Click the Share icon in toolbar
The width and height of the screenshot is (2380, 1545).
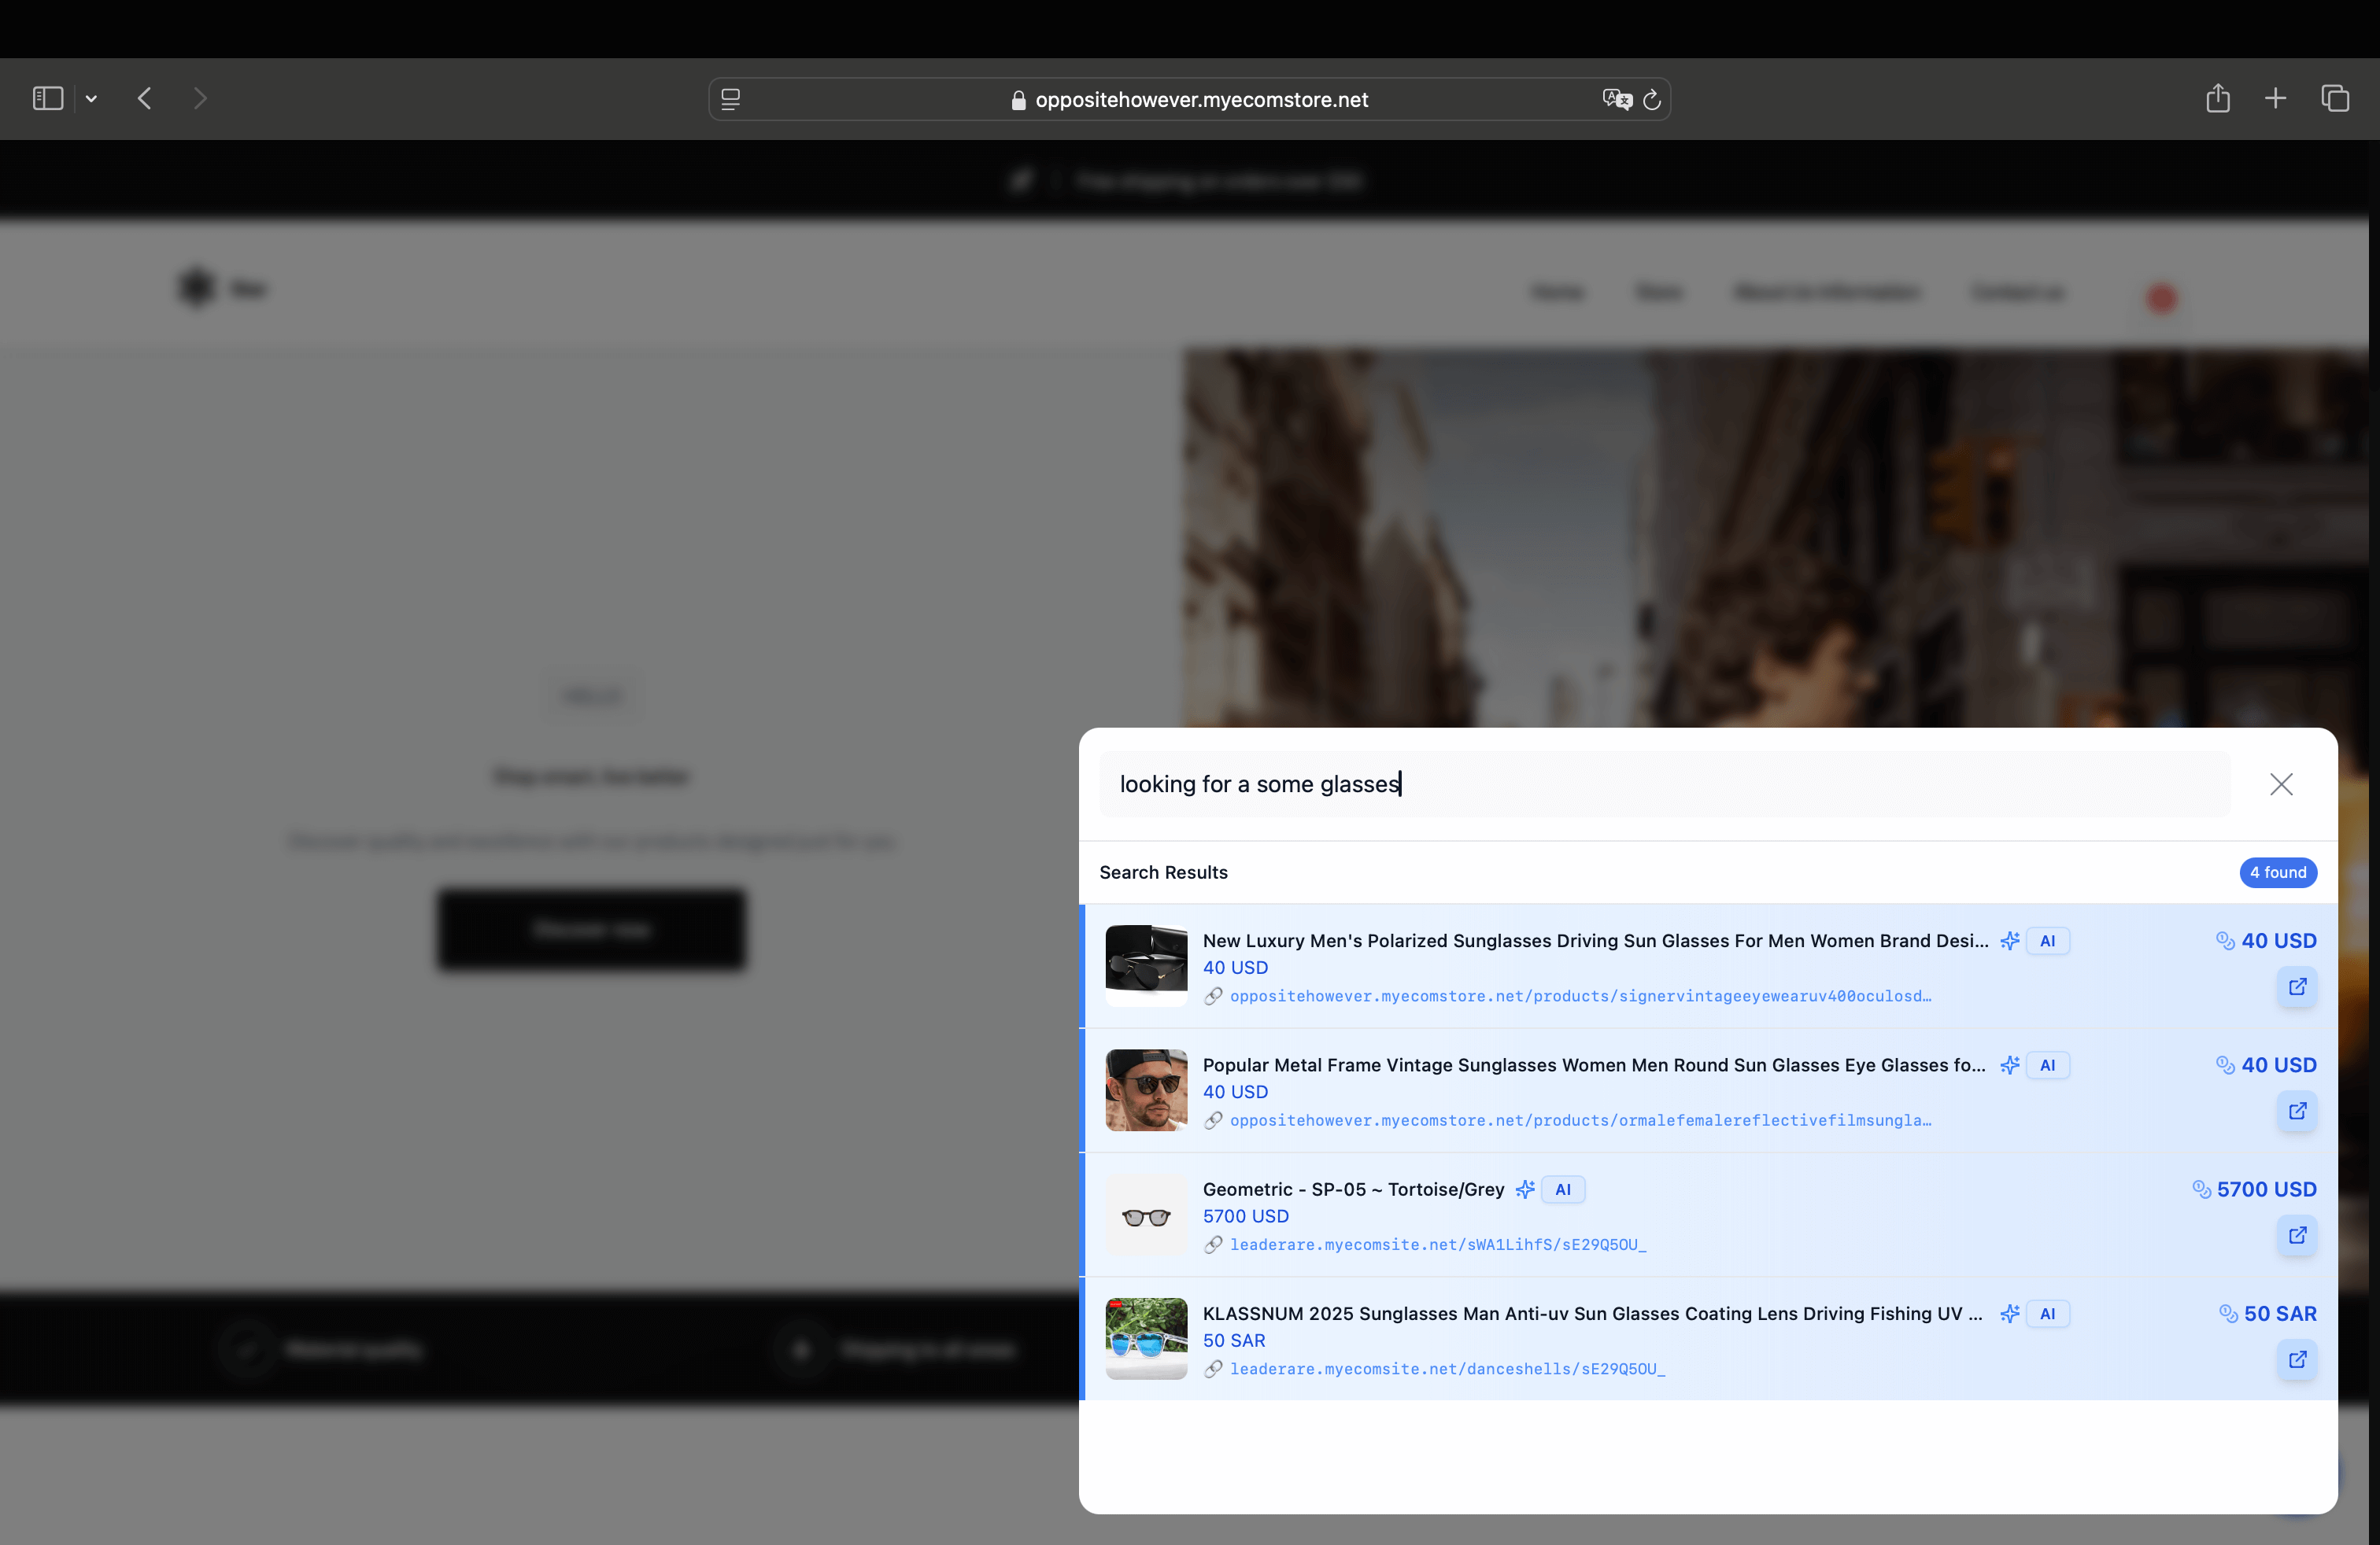pos(2217,98)
